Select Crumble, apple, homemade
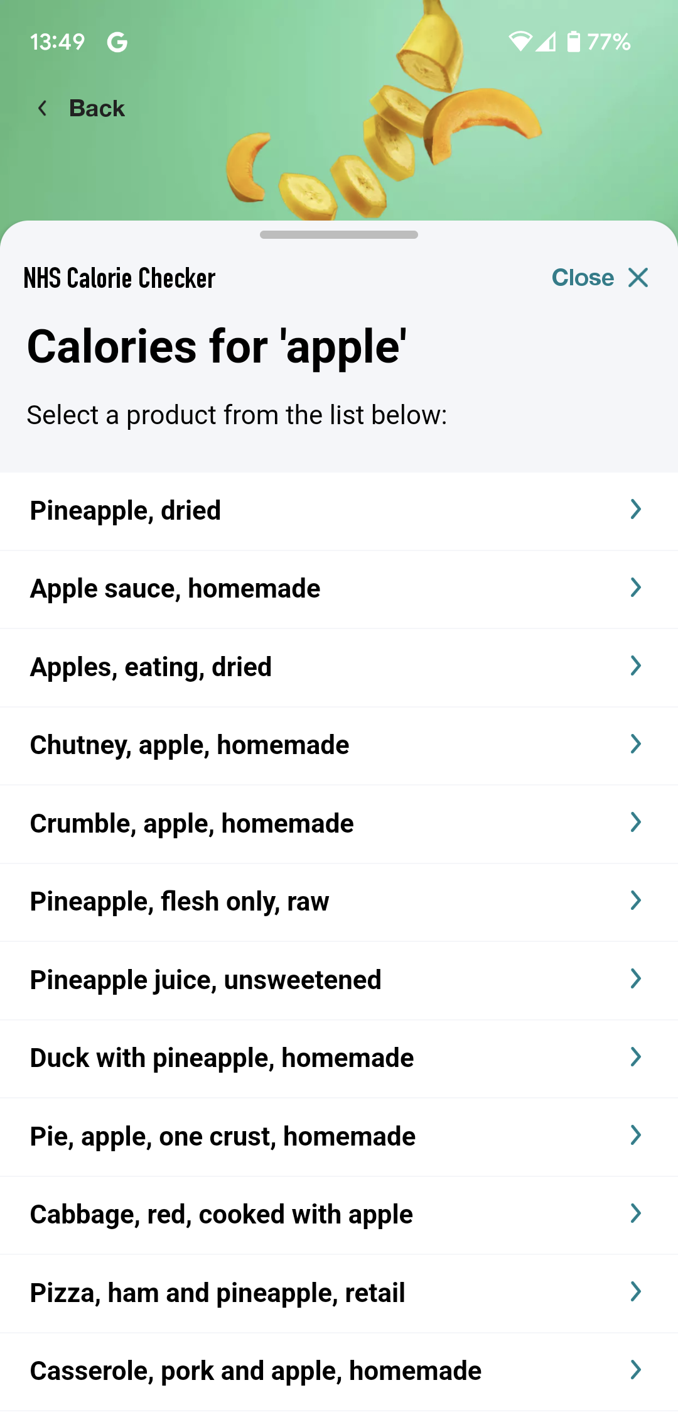This screenshot has width=678, height=1412. (192, 824)
